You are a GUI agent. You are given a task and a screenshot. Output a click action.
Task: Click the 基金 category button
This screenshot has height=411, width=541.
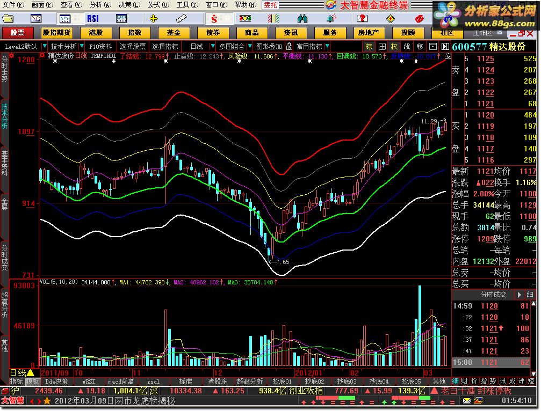click(x=174, y=33)
